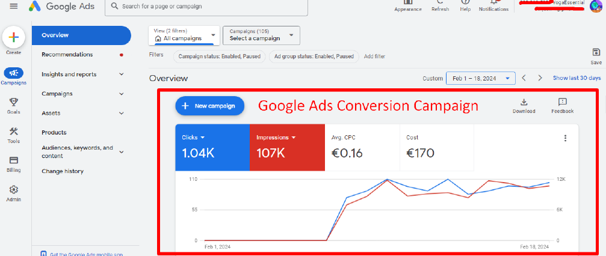Viewport: 606px width, 256px height.
Task: Open Goals in the left rail
Action: point(13,105)
